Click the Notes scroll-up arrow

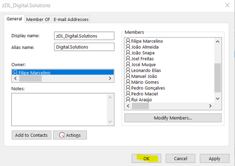coord(110,98)
